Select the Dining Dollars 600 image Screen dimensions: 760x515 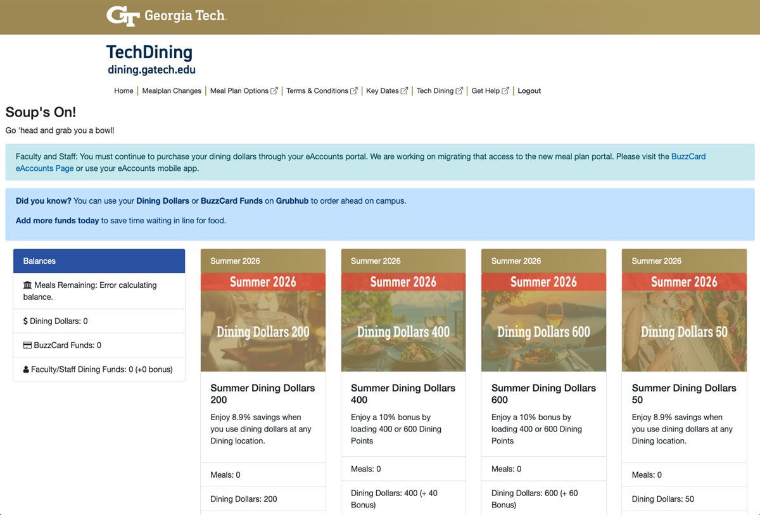[x=544, y=322]
